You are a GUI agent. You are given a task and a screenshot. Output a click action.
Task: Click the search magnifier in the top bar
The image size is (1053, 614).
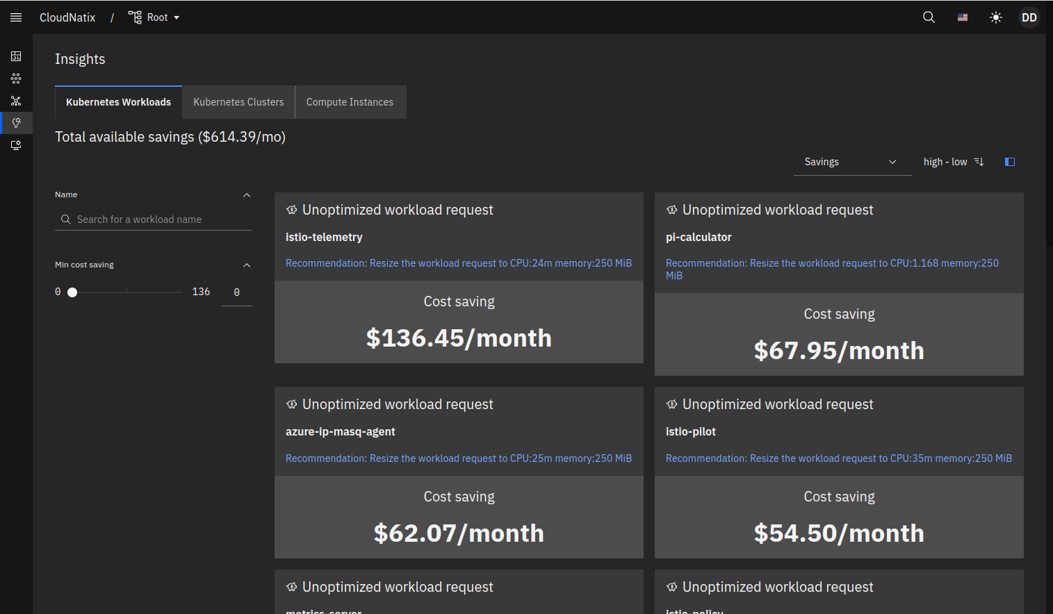click(x=929, y=17)
